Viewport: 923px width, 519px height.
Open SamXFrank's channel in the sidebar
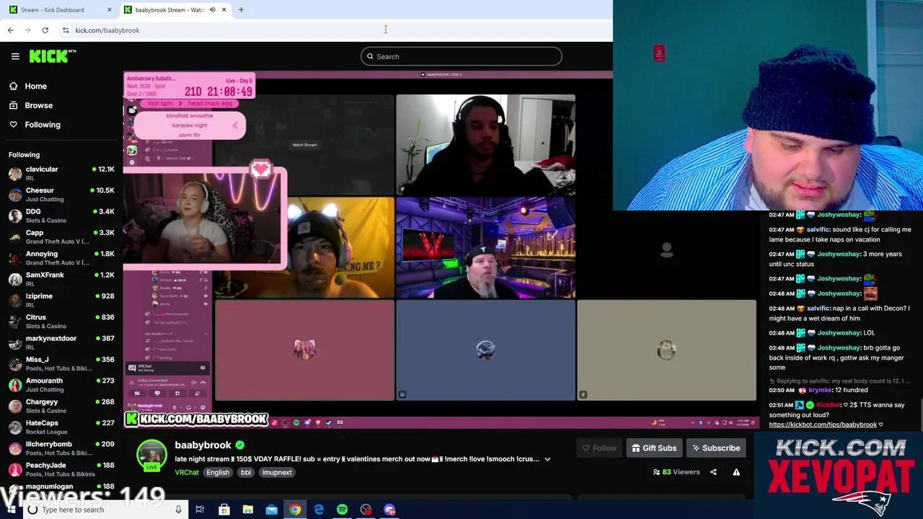61,279
